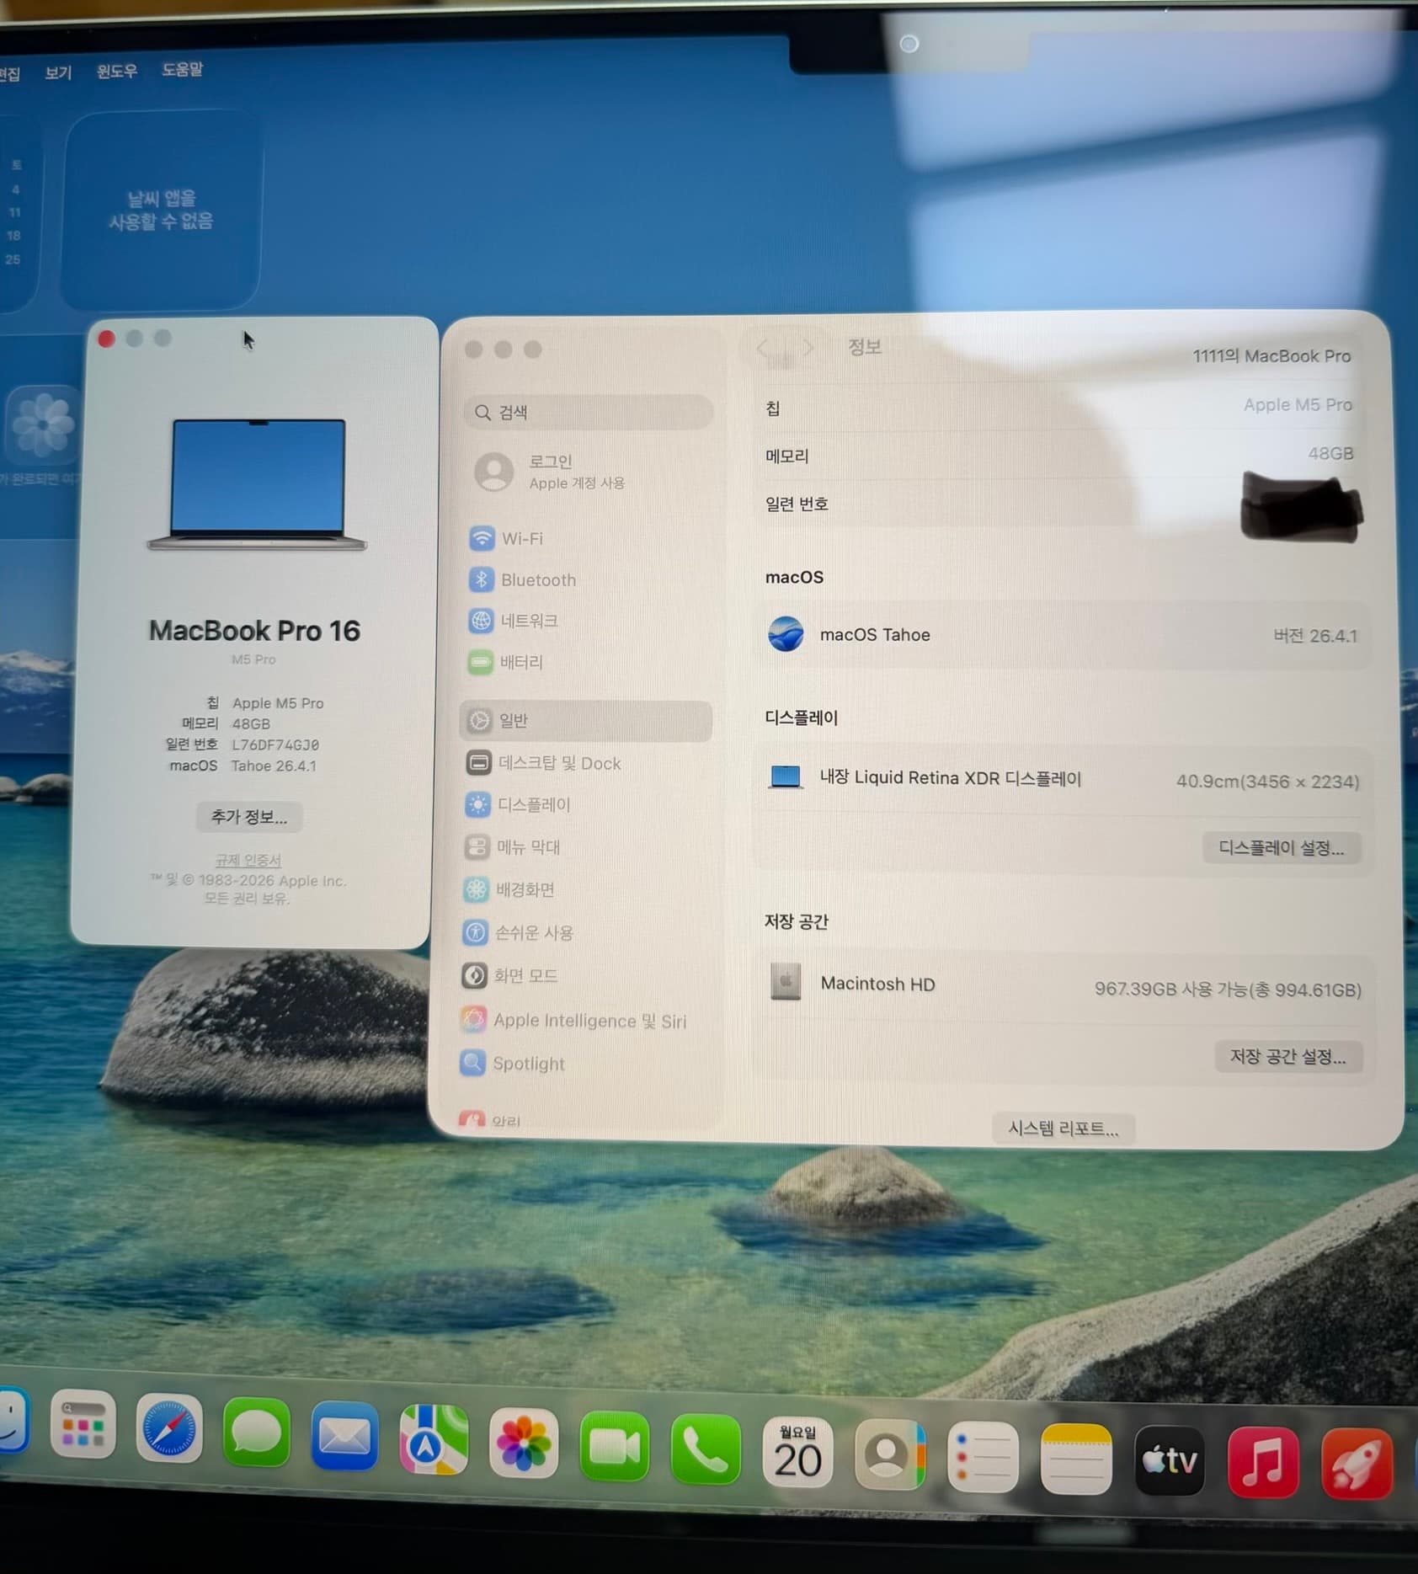Click the "버전 26.4.1" value
This screenshot has height=1574, width=1418.
click(1315, 636)
